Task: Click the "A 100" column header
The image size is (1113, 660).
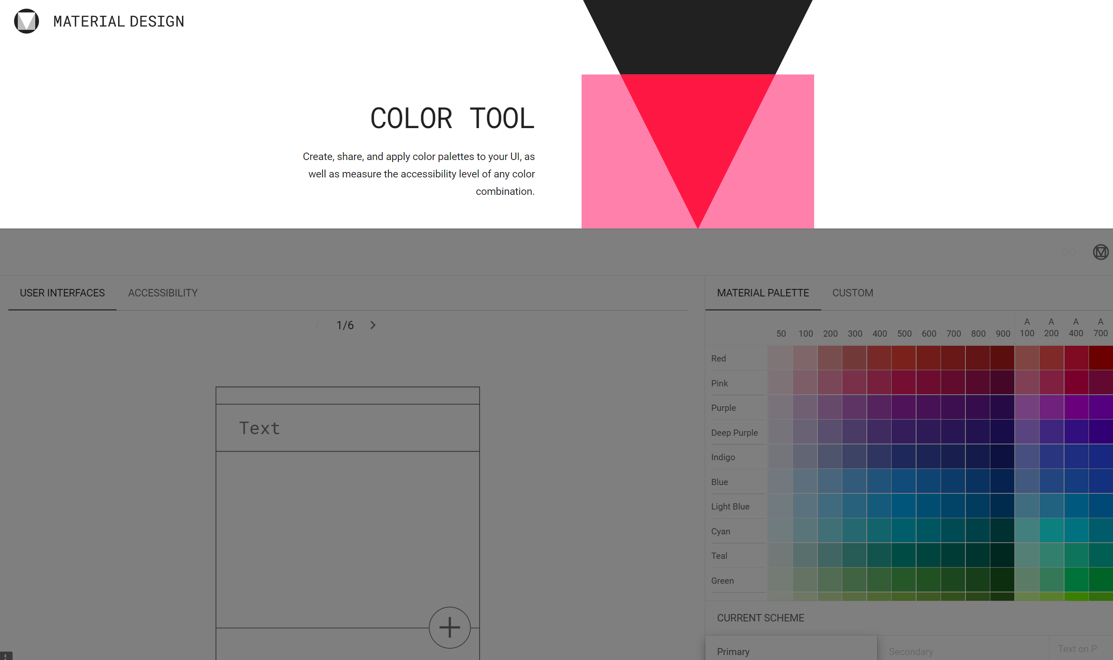Action: [1027, 328]
